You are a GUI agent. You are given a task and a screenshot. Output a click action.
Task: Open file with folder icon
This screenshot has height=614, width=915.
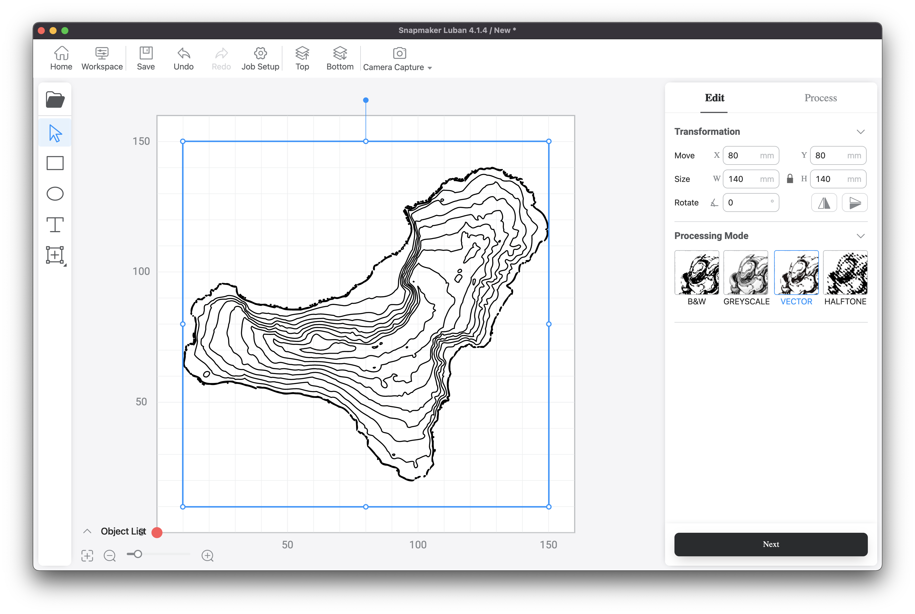pyautogui.click(x=55, y=99)
